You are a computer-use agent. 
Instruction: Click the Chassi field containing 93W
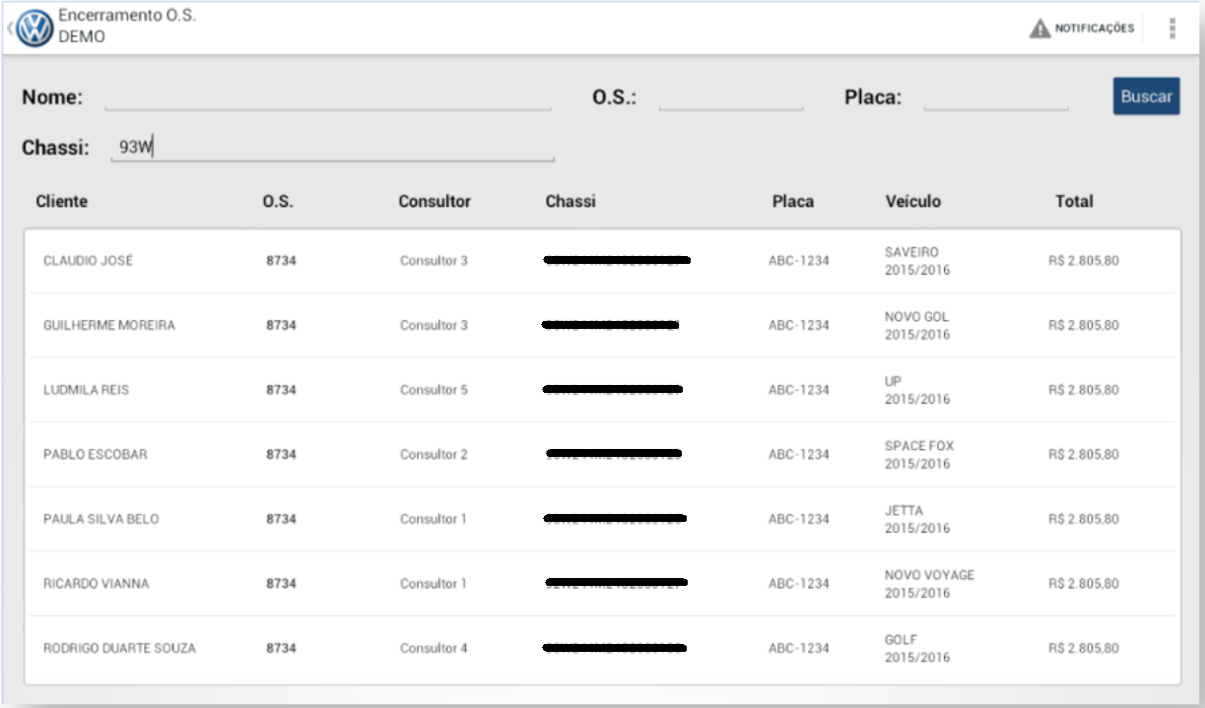click(332, 148)
